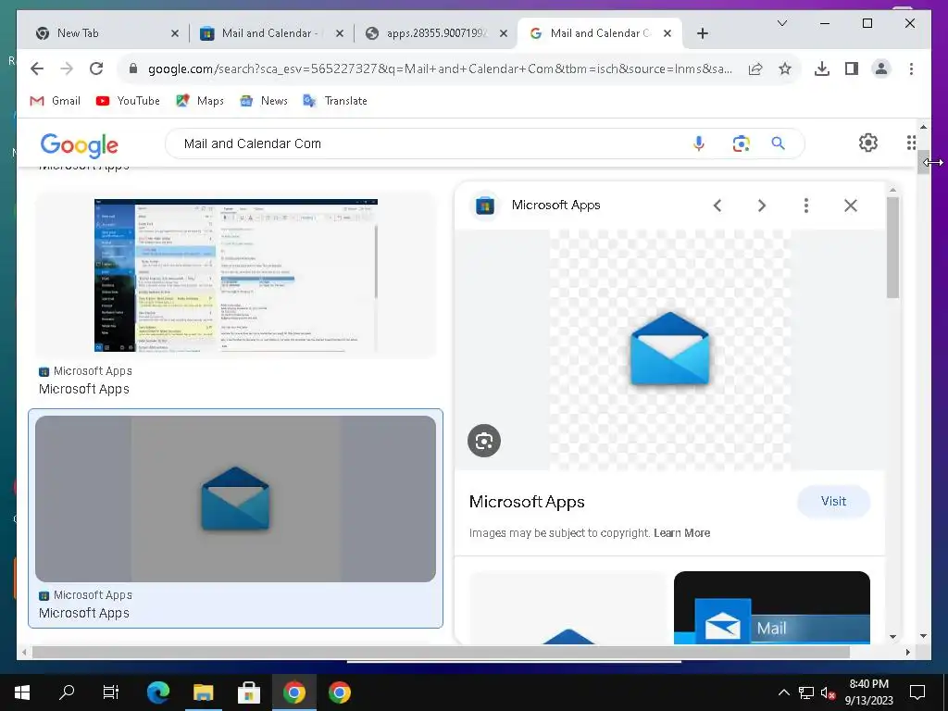
Task: Click page scroll down arrow
Action: (x=923, y=636)
